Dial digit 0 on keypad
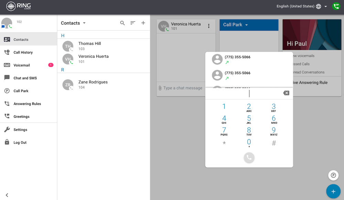The width and height of the screenshot is (344, 200). tap(249, 143)
